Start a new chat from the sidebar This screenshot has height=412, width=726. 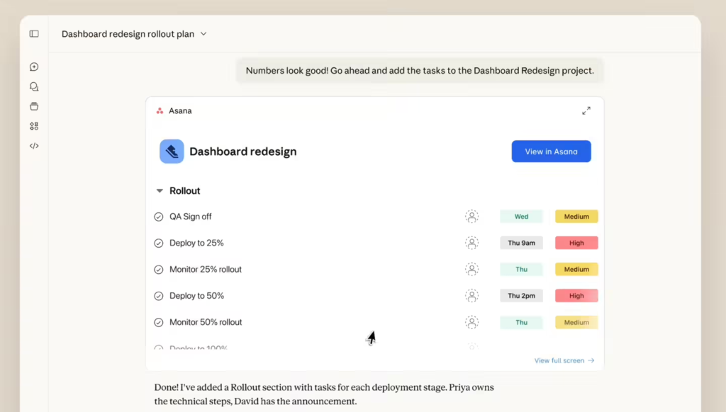(34, 67)
